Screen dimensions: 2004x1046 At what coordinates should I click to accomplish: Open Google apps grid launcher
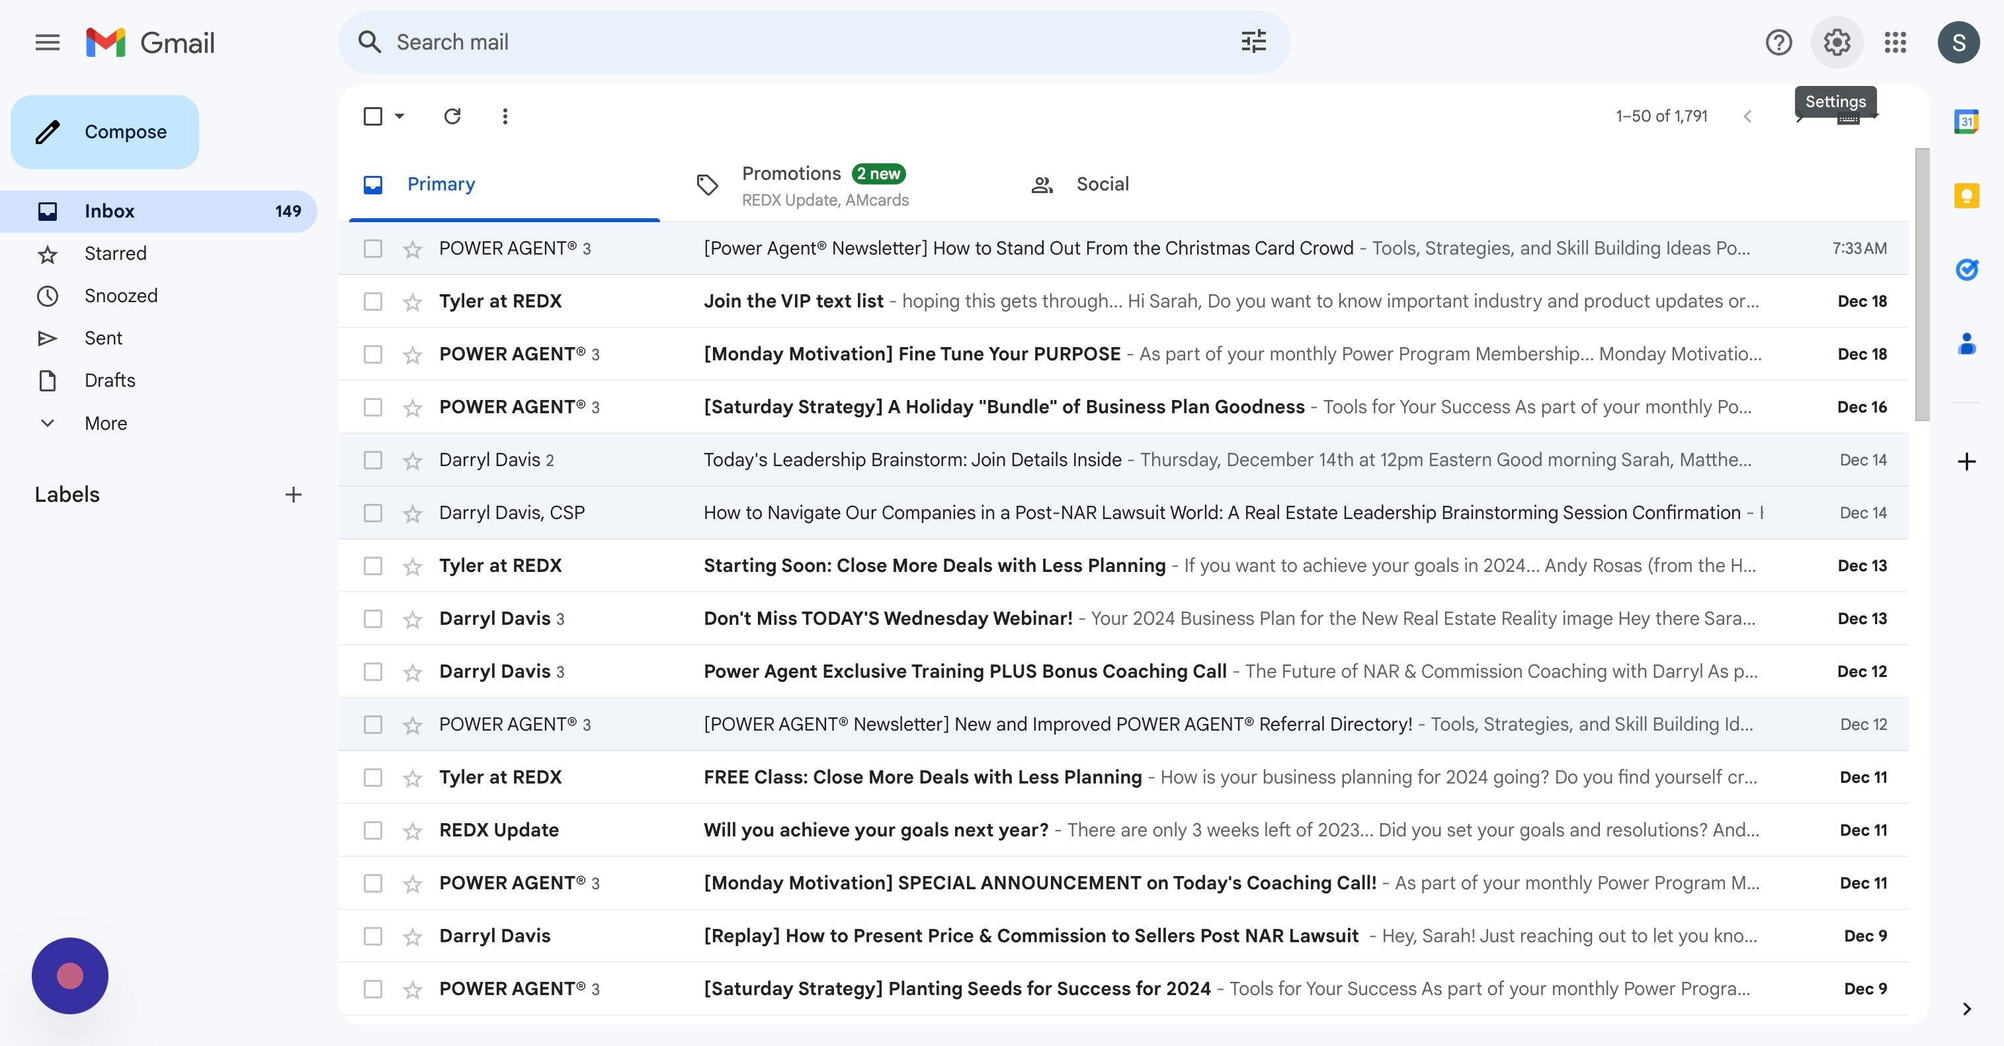1895,42
